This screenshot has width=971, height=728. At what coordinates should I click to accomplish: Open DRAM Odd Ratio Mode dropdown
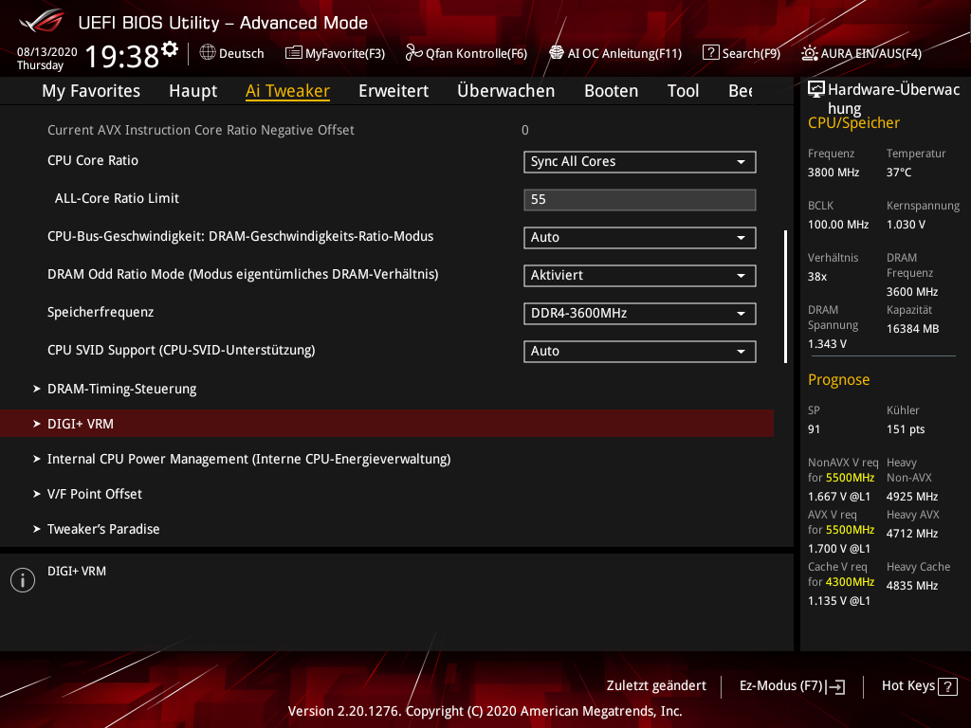640,276
